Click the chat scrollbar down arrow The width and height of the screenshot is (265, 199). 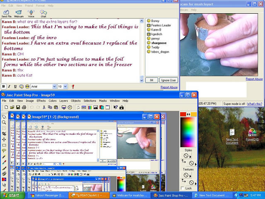pos(142,81)
